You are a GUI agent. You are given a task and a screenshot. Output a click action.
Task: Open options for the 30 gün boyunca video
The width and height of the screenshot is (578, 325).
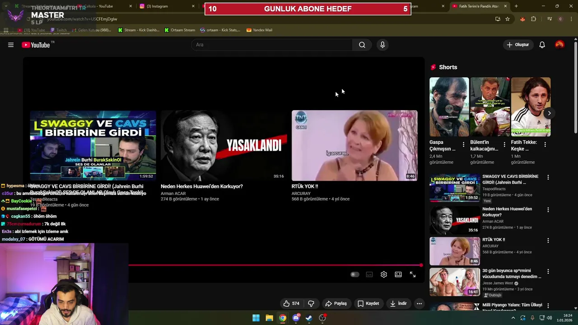[548, 272]
